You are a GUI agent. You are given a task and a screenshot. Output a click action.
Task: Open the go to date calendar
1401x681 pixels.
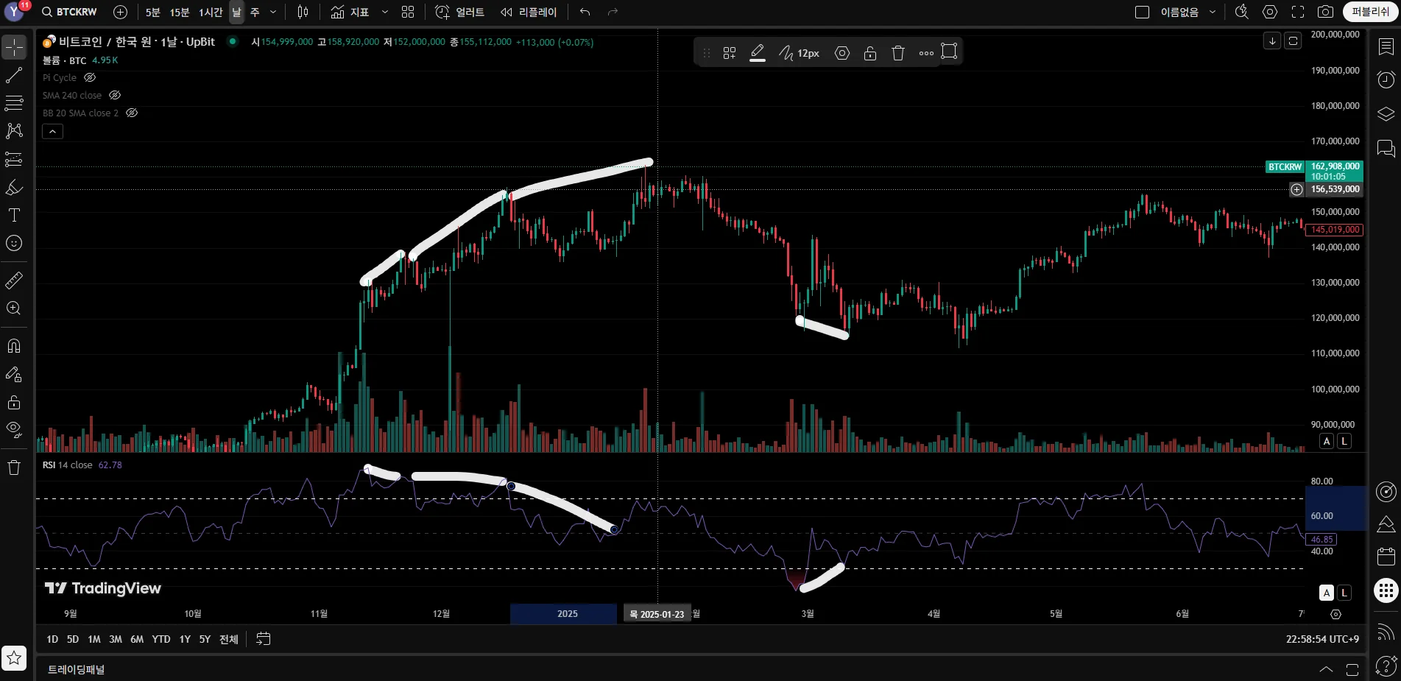tap(264, 639)
